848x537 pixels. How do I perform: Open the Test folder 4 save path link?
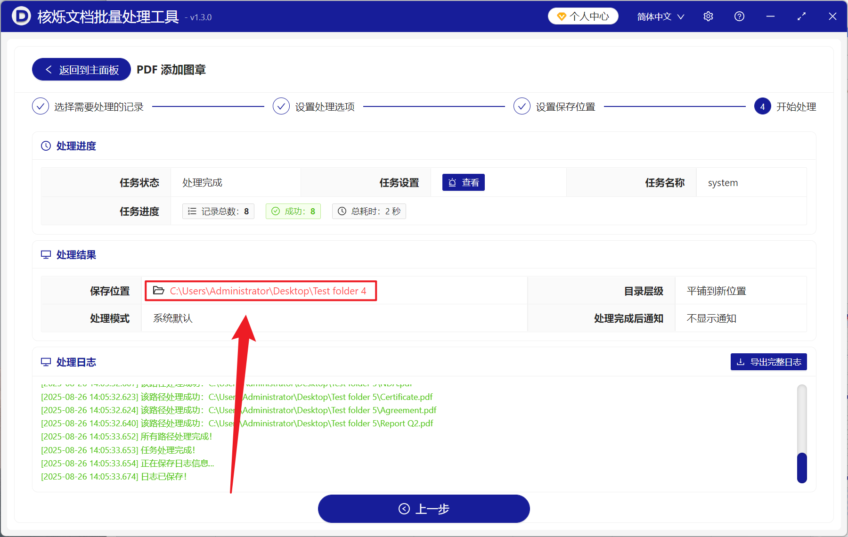pyautogui.click(x=268, y=291)
